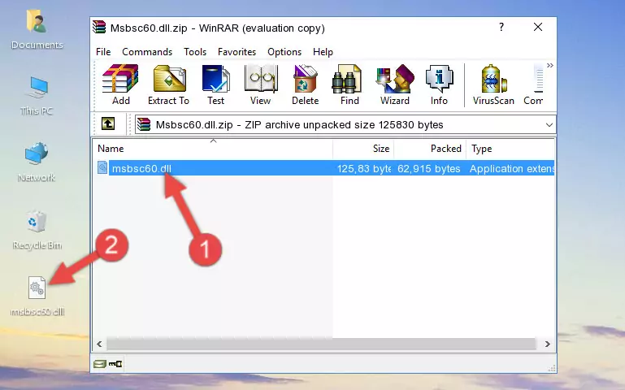The image size is (625, 390).
Task: Click the horizontal scrollbar track
Action: pyautogui.click(x=321, y=344)
